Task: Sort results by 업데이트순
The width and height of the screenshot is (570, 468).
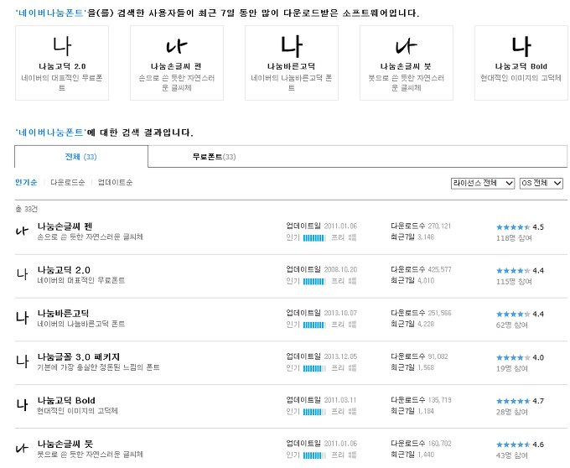Action: 115,182
